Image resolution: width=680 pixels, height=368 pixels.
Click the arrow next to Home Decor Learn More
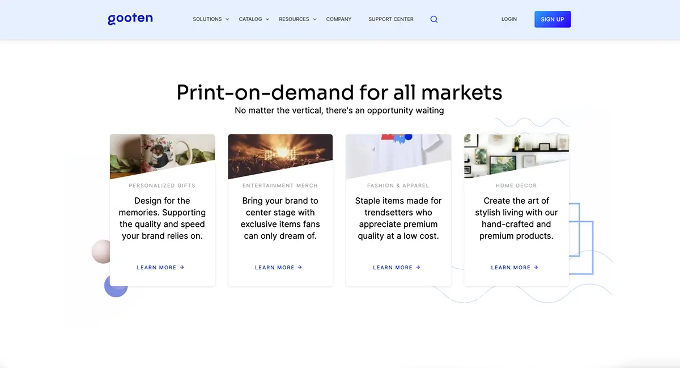536,267
